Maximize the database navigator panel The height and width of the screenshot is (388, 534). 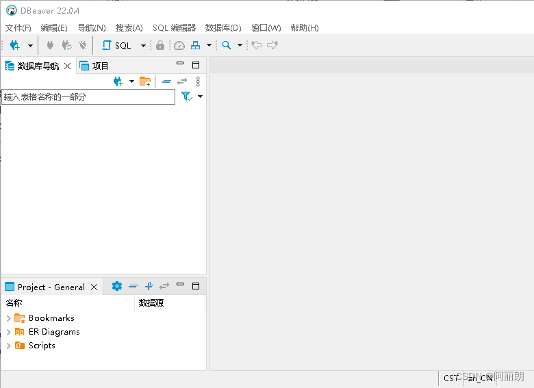click(196, 65)
